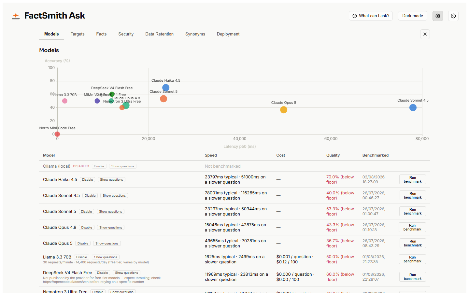Run benchmark for Claude Opus 4.8

coord(412,228)
